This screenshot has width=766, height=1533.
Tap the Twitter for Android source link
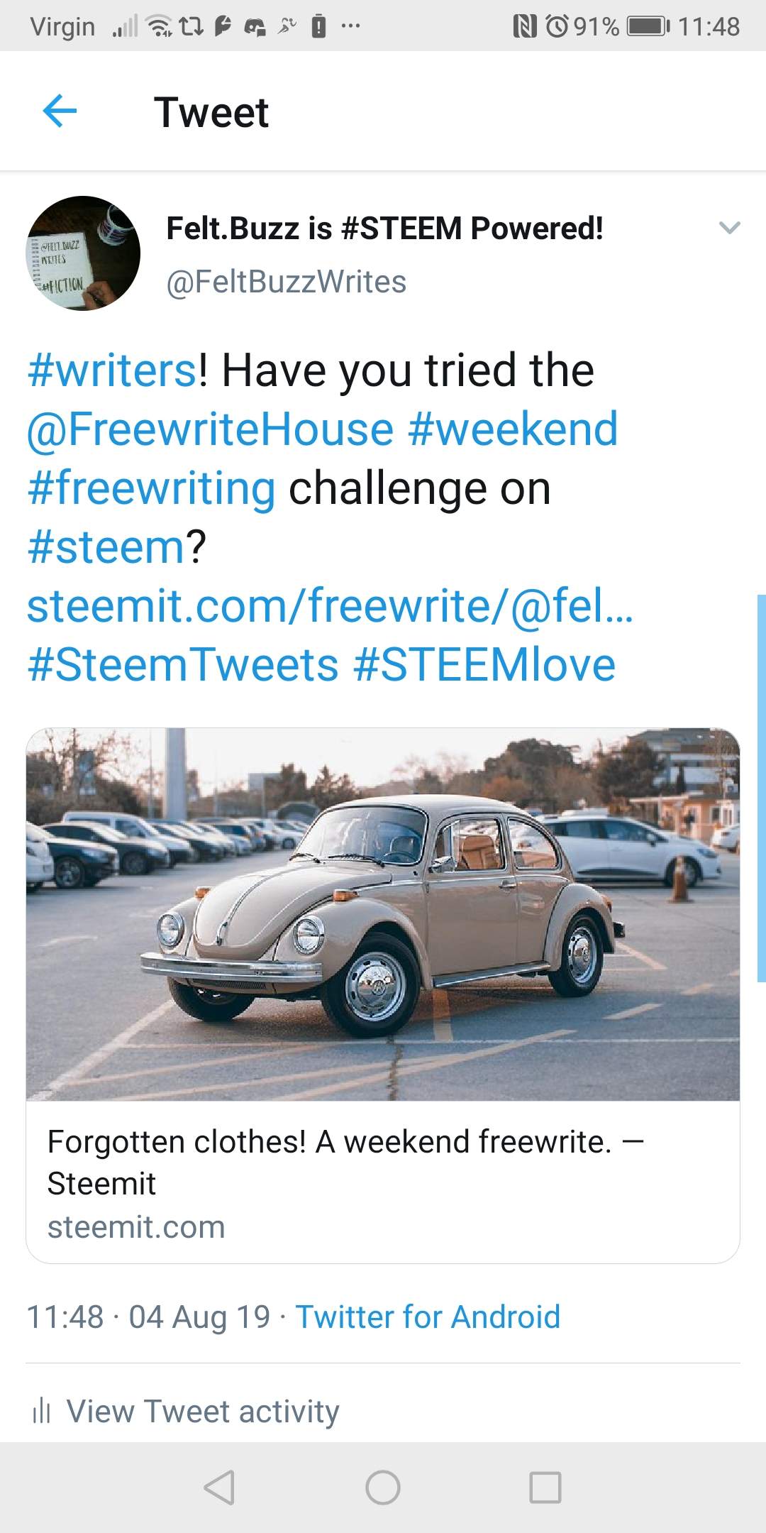428,1317
